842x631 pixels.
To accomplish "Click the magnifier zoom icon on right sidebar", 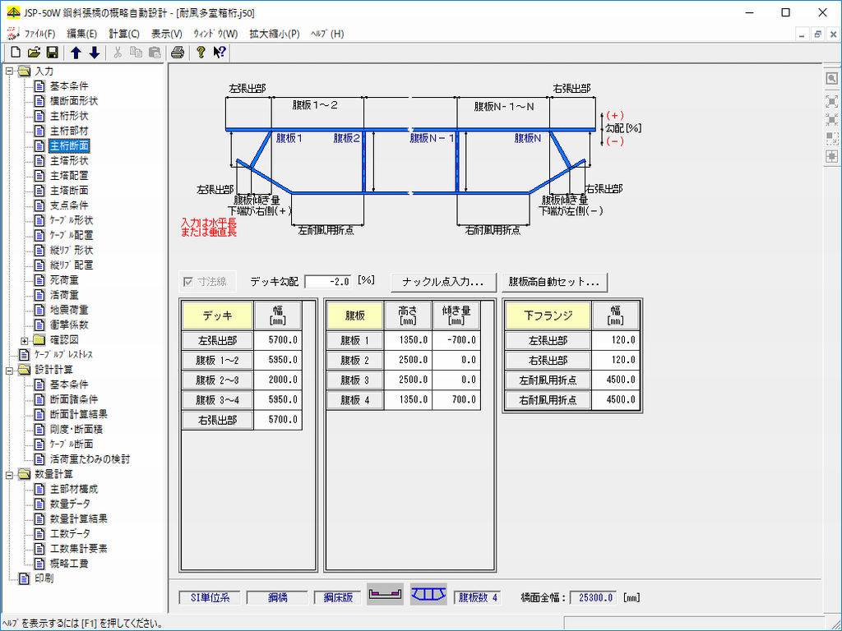I will pyautogui.click(x=831, y=78).
